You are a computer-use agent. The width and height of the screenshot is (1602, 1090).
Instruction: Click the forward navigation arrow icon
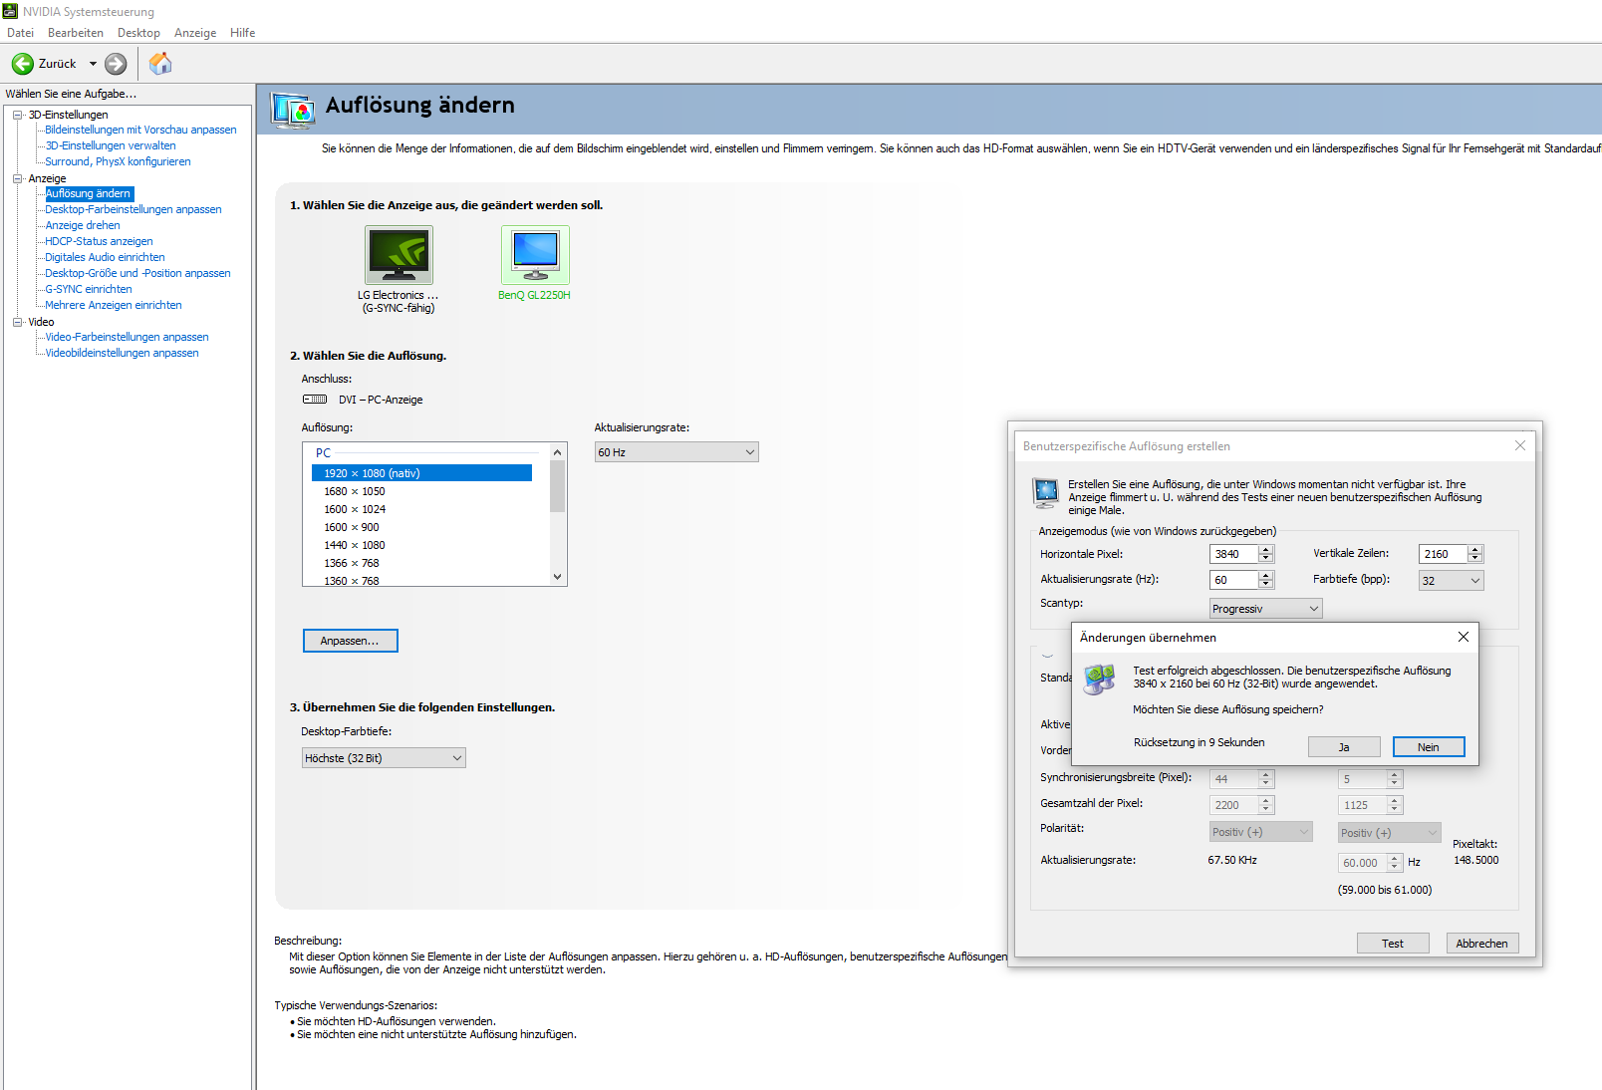pyautogui.click(x=116, y=64)
